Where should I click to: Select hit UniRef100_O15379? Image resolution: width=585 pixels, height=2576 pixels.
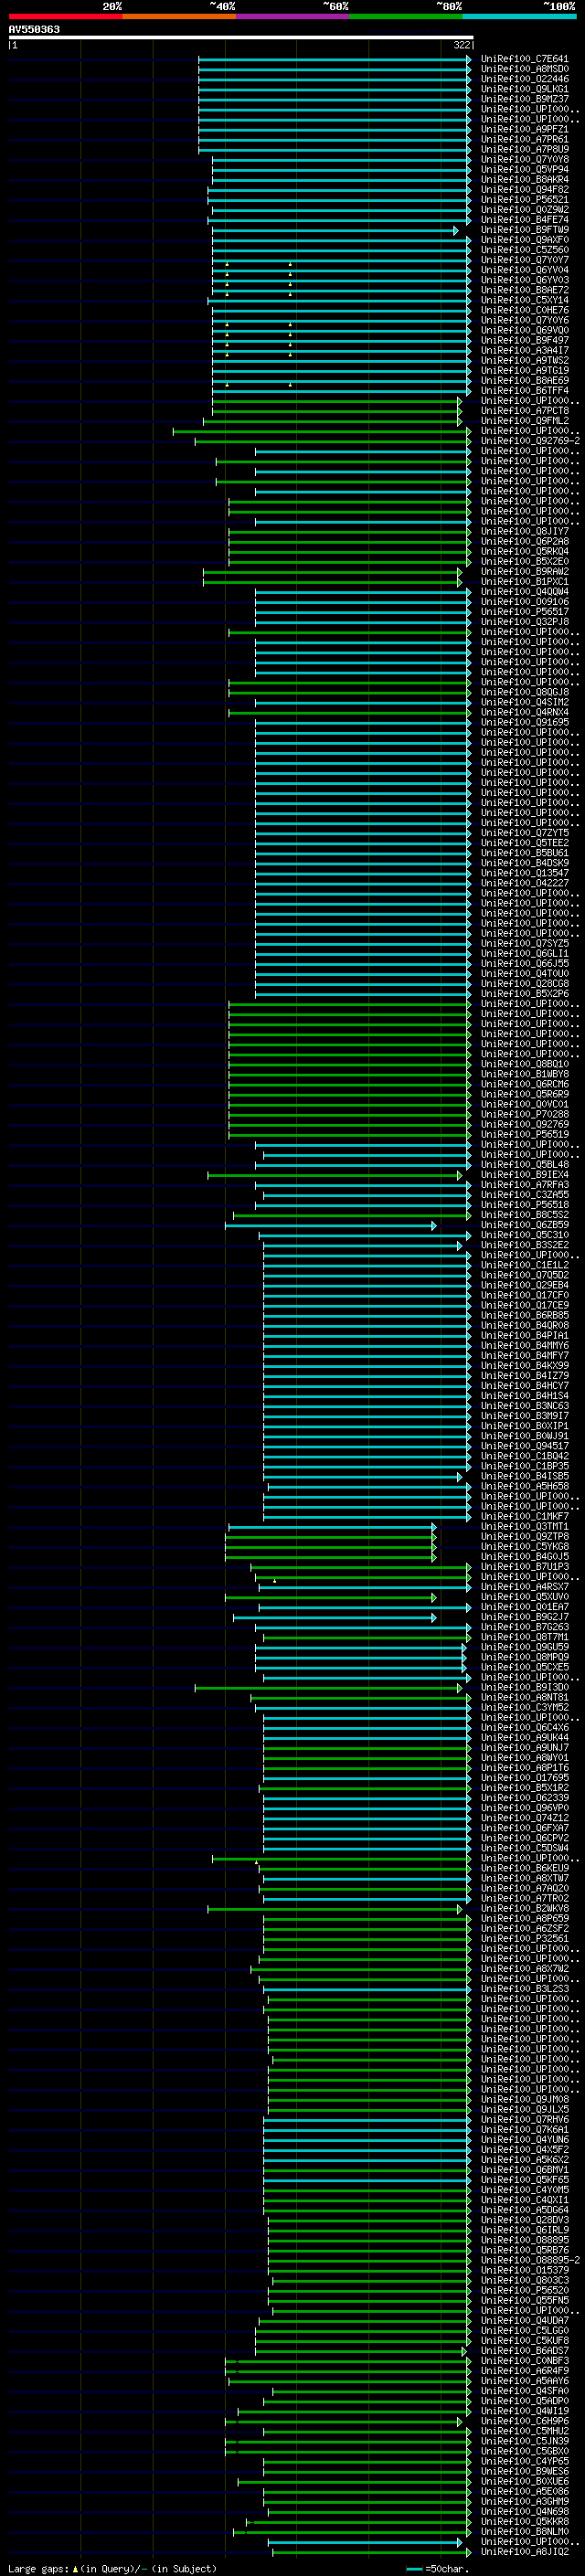coord(525,2270)
